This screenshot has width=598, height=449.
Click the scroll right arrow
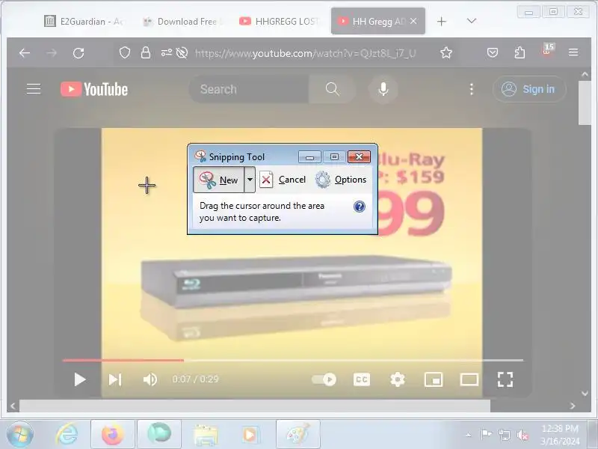tap(572, 406)
